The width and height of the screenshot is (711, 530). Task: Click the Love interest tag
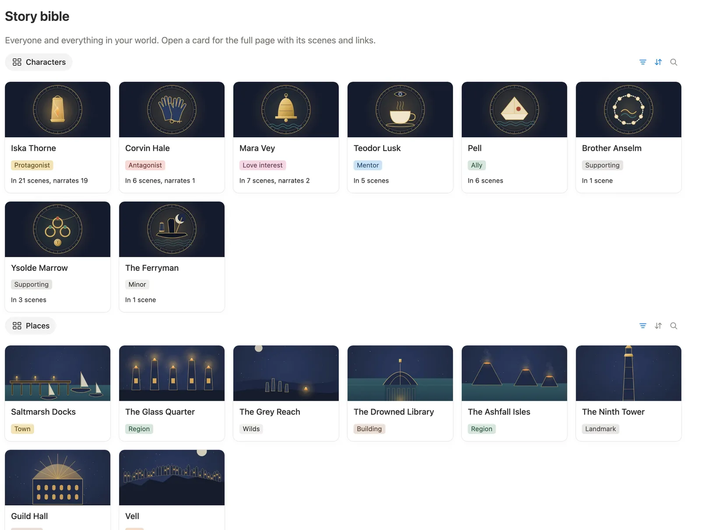[x=263, y=165]
